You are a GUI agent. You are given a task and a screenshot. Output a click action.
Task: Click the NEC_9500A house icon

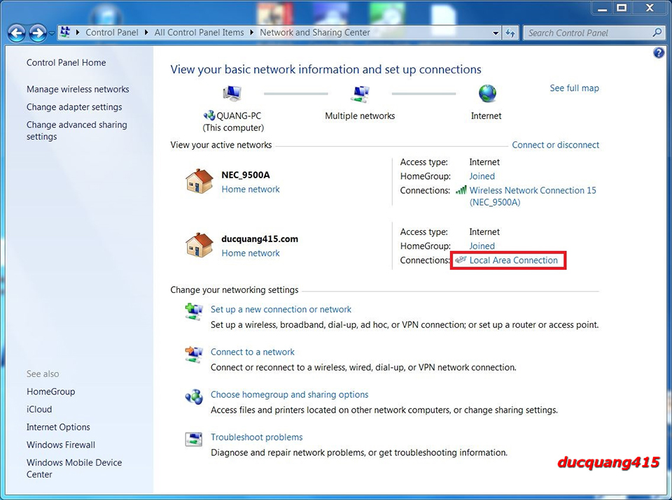point(199,182)
